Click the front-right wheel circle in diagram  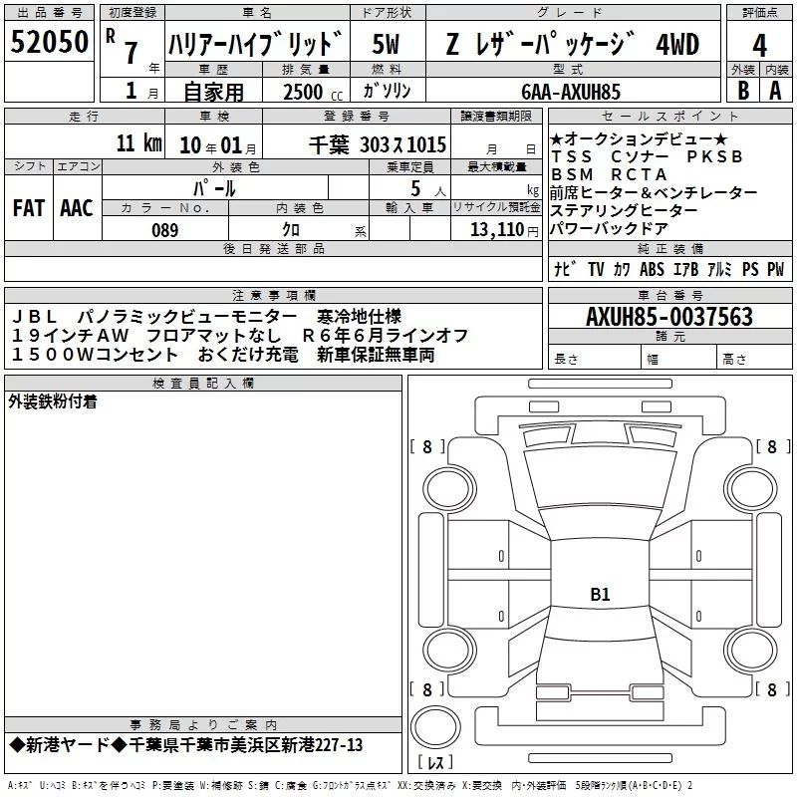tap(751, 490)
